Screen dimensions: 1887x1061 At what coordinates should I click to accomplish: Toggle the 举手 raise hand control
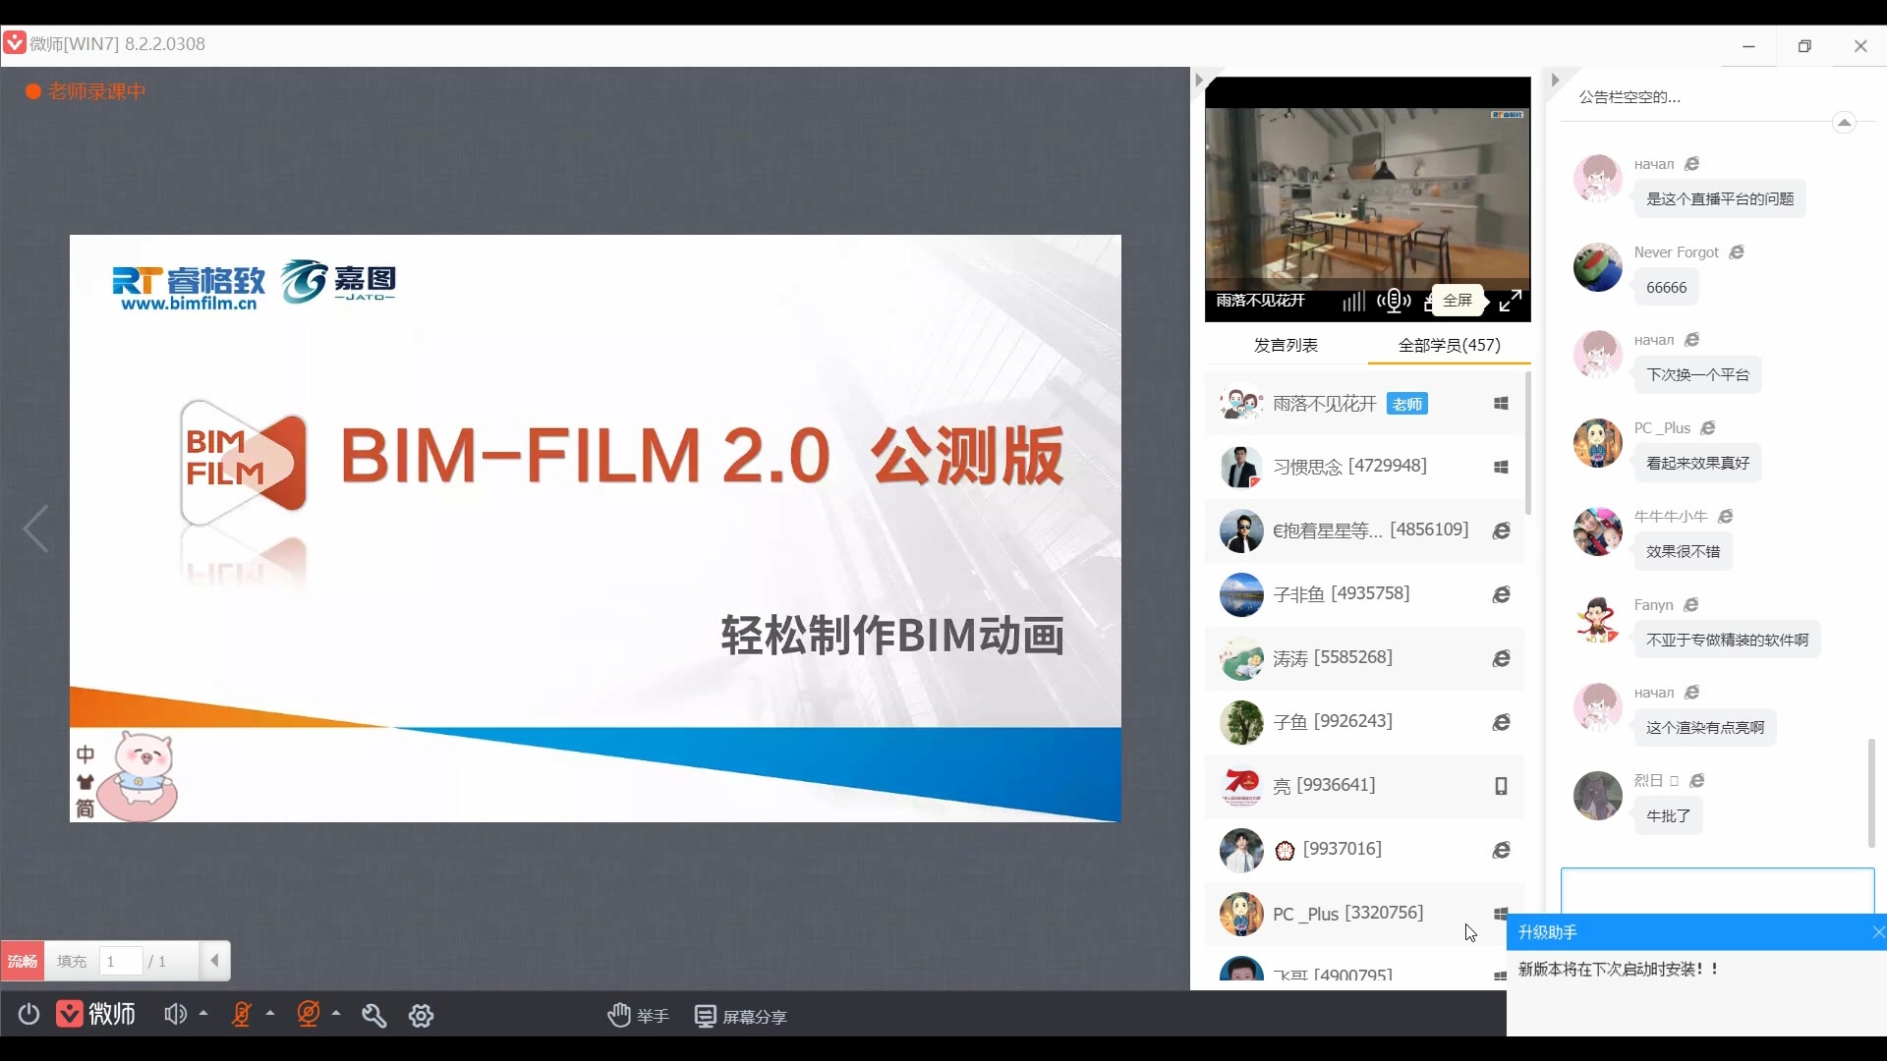pyautogui.click(x=637, y=1015)
